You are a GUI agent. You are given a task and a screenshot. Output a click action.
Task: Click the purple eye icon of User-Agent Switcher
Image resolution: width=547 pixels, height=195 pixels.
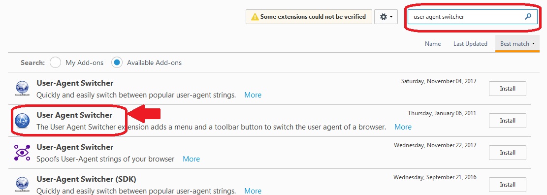point(22,153)
